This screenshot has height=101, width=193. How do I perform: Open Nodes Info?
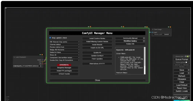click(130, 44)
